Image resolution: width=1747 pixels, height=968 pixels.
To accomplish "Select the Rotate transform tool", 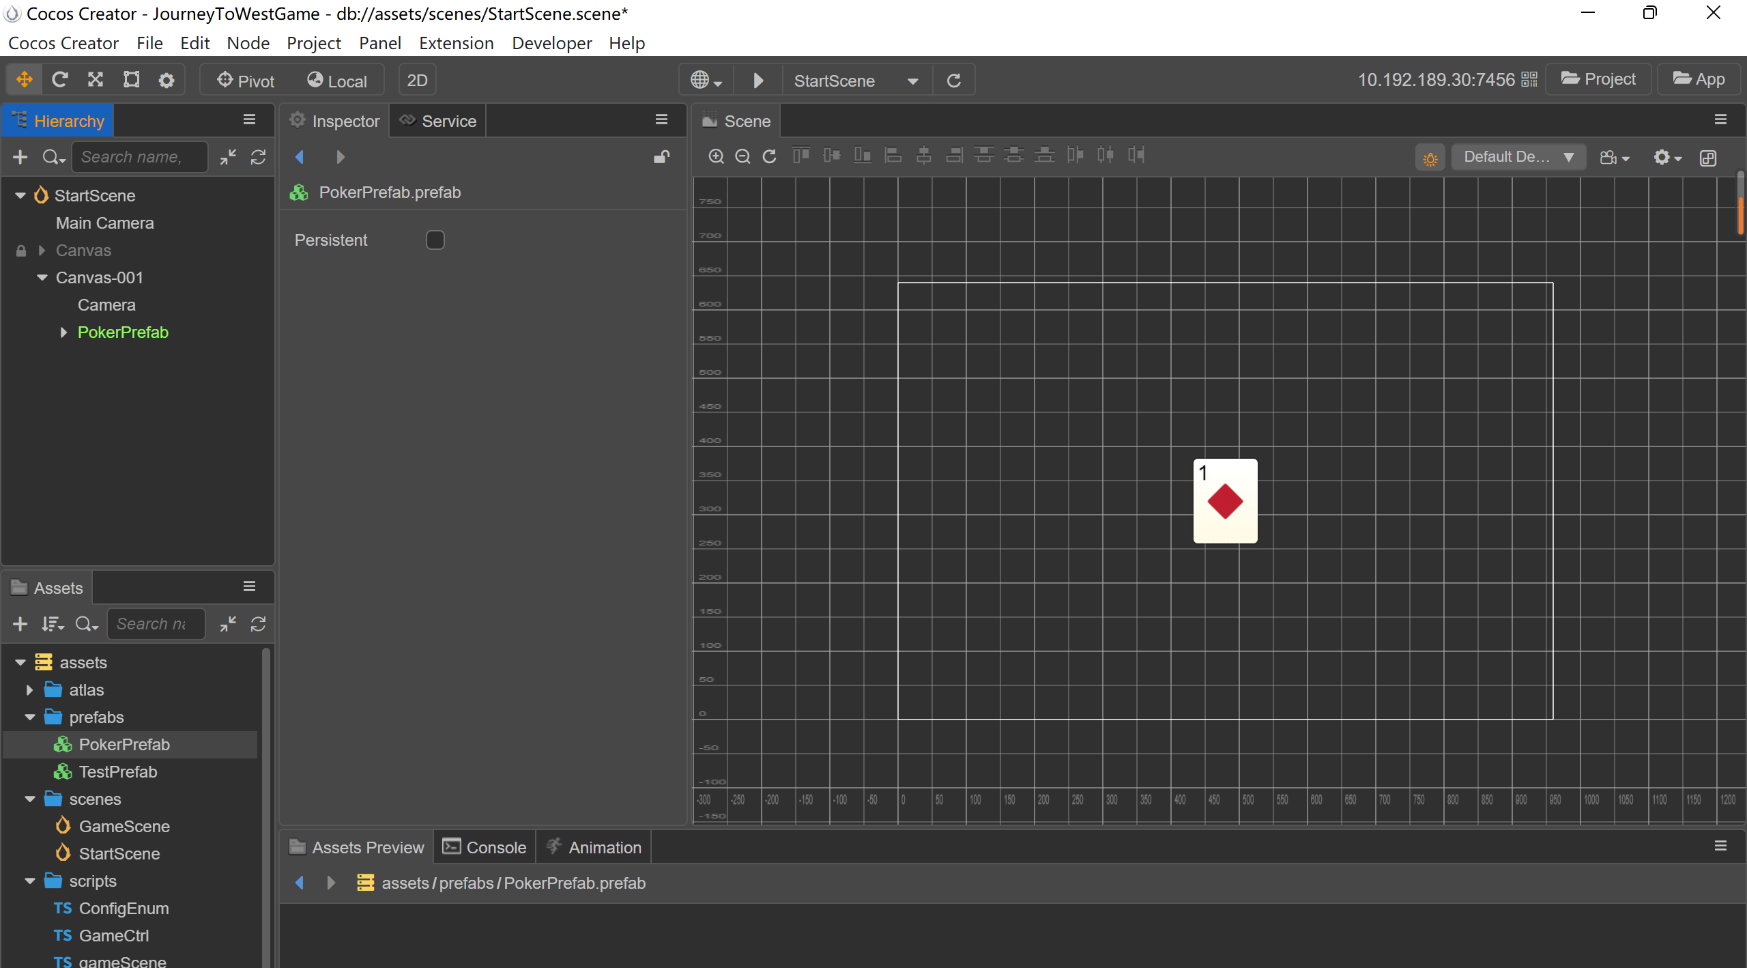I will [60, 80].
